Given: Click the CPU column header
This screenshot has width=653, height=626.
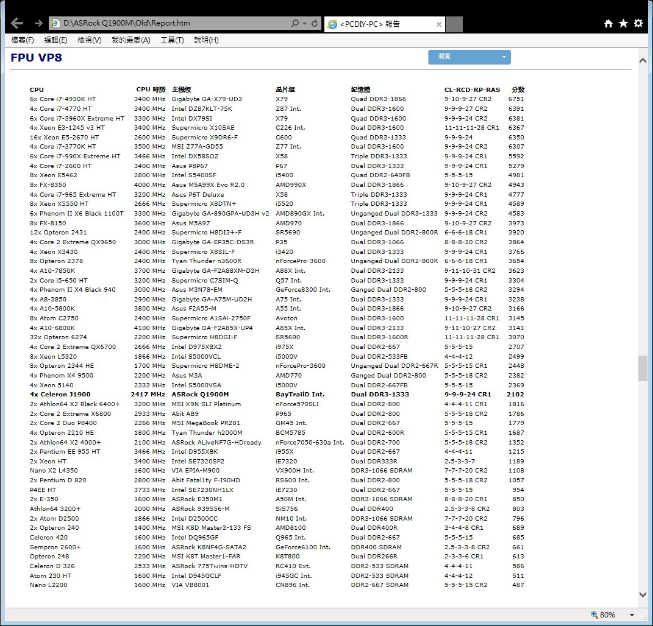Looking at the screenshot, I should click(37, 90).
